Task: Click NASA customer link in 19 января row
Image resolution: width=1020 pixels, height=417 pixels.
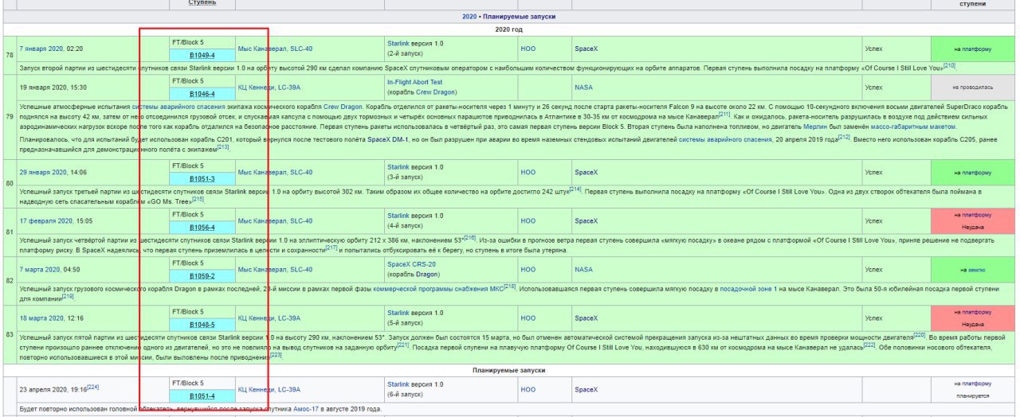Action: (x=583, y=87)
